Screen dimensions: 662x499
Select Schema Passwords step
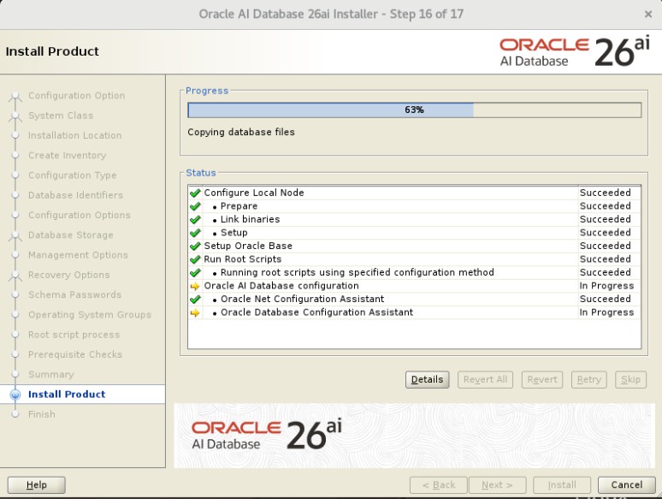tap(74, 294)
